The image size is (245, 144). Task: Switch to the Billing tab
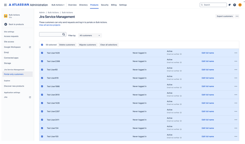coord(114,5)
